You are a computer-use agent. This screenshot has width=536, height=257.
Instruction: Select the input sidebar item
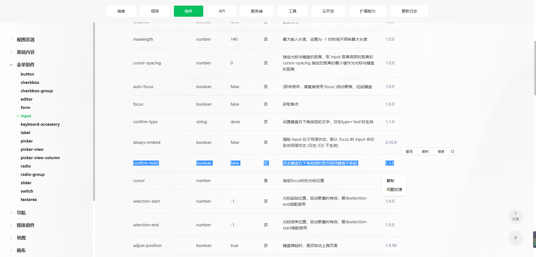[x=26, y=116]
